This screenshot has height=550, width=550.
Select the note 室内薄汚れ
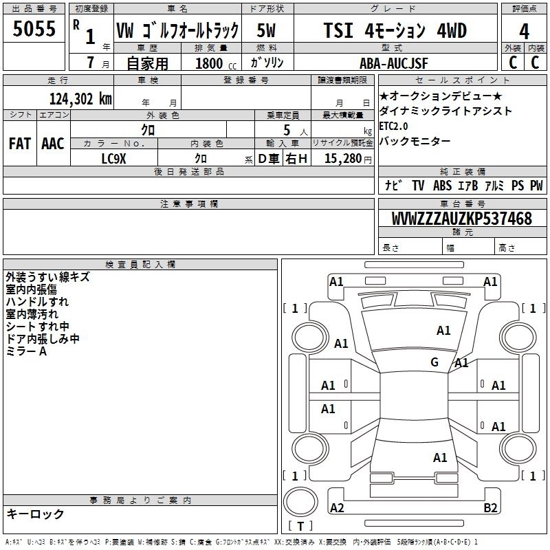point(32,314)
